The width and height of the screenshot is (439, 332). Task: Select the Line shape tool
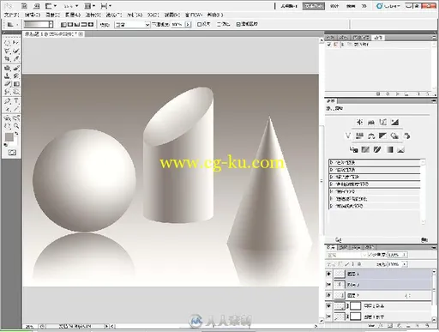pyautogui.click(x=15, y=109)
